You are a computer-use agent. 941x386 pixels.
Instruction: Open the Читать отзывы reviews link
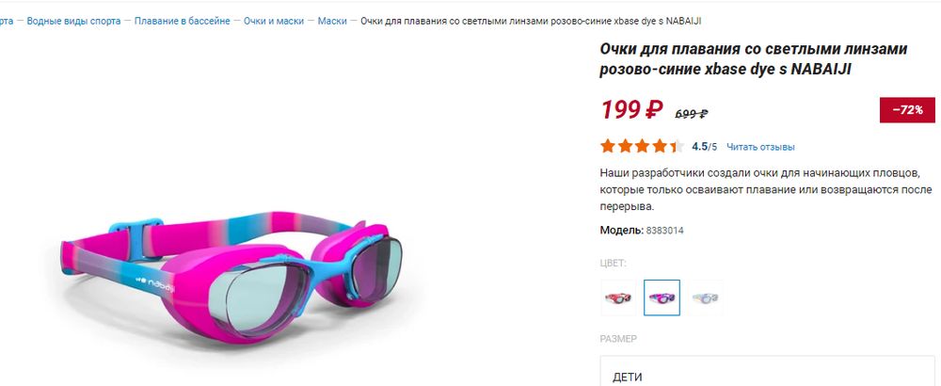coord(760,147)
